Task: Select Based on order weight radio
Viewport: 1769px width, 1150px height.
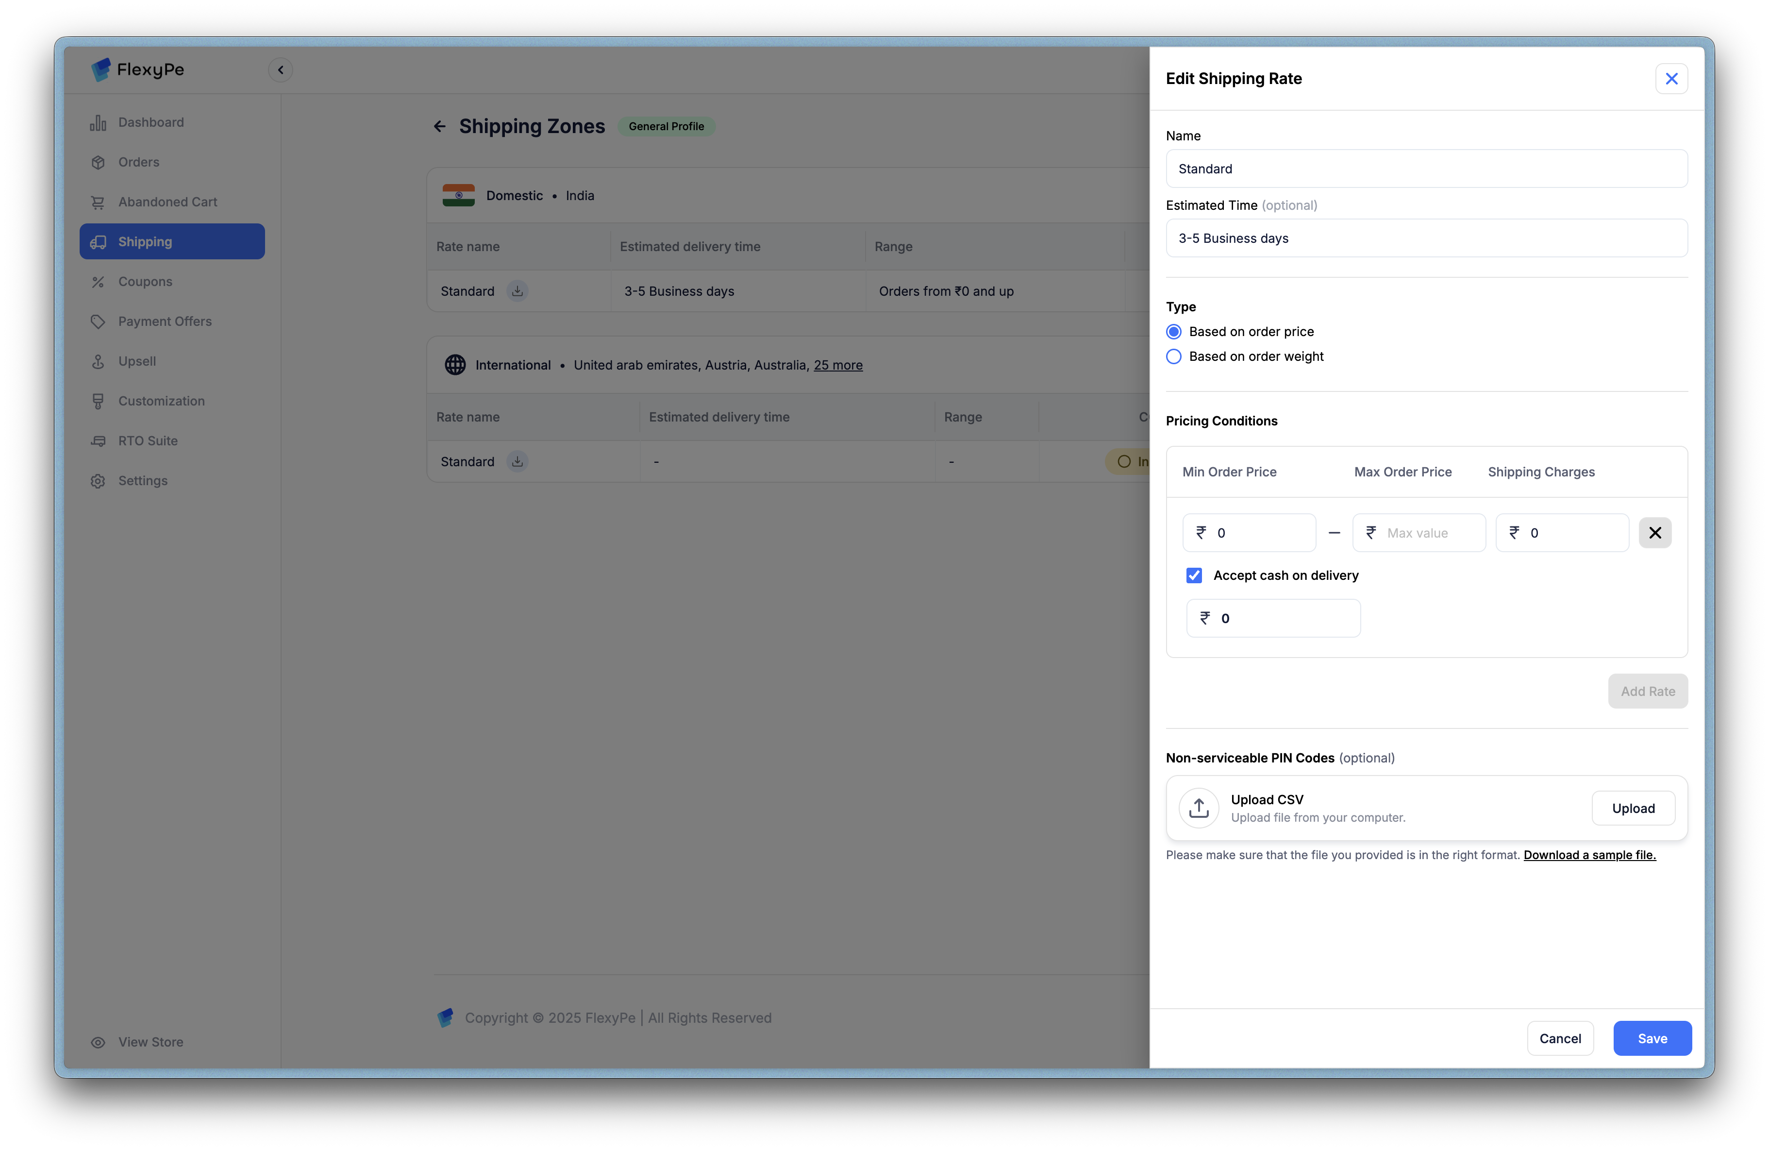Action: click(x=1174, y=357)
